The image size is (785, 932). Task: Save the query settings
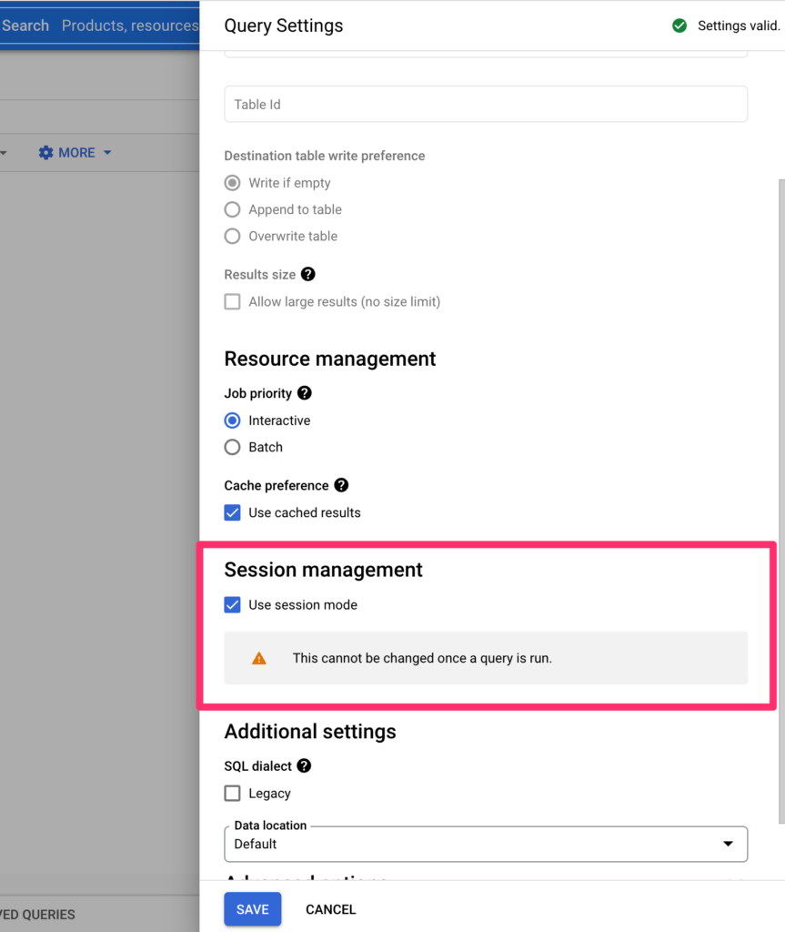pos(253,909)
